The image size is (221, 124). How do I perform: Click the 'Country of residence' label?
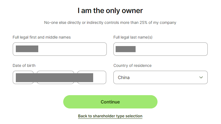(x=133, y=65)
